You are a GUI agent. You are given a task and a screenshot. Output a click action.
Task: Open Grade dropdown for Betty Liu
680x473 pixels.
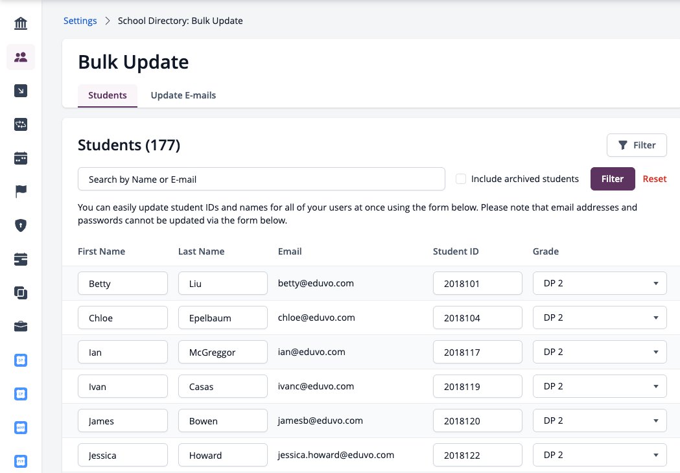coord(600,283)
